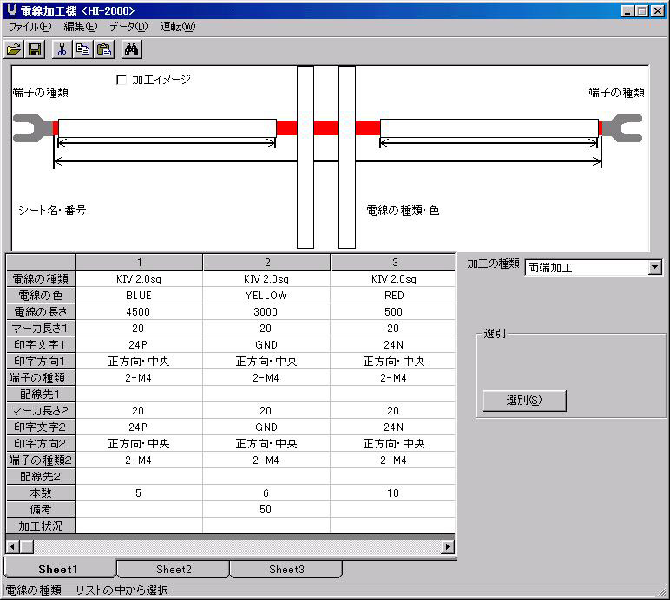The height and width of the screenshot is (600, 670).
Task: Click the Save floppy disk icon
Action: coord(35,49)
